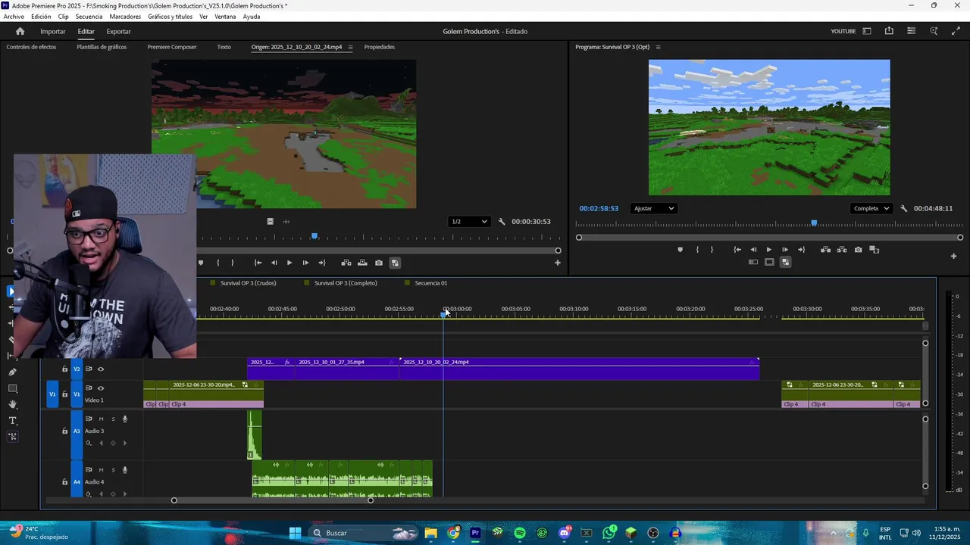Open Source monitor playback resolution 1/2 dropdown

pyautogui.click(x=469, y=222)
